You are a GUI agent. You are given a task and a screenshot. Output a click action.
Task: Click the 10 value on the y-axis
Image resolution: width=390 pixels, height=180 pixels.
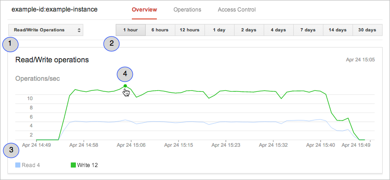pyautogui.click(x=30, y=99)
